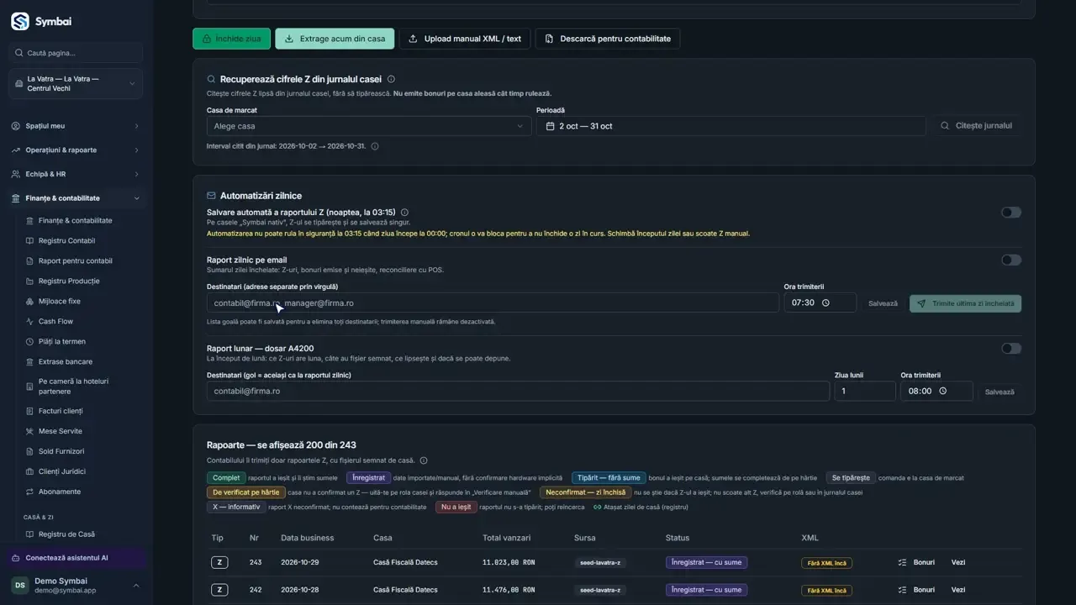Viewport: 1076px width, 605px height.
Task: Enable Raport lunar dosar A4200 toggle
Action: pos(1011,349)
